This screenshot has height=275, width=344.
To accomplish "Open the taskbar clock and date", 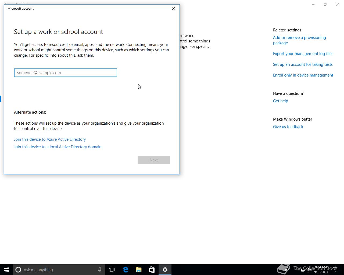I will [321, 270].
